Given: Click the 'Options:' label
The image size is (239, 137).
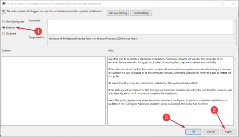Looking at the screenshot, I should pos(6,50).
